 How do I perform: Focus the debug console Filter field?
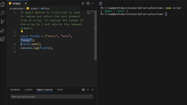click(52, 97)
